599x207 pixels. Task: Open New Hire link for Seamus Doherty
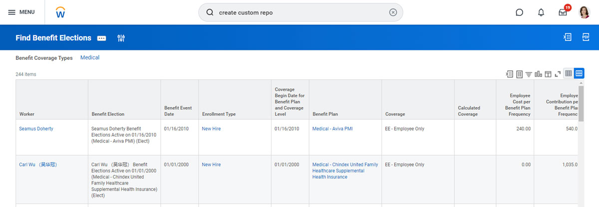211,129
